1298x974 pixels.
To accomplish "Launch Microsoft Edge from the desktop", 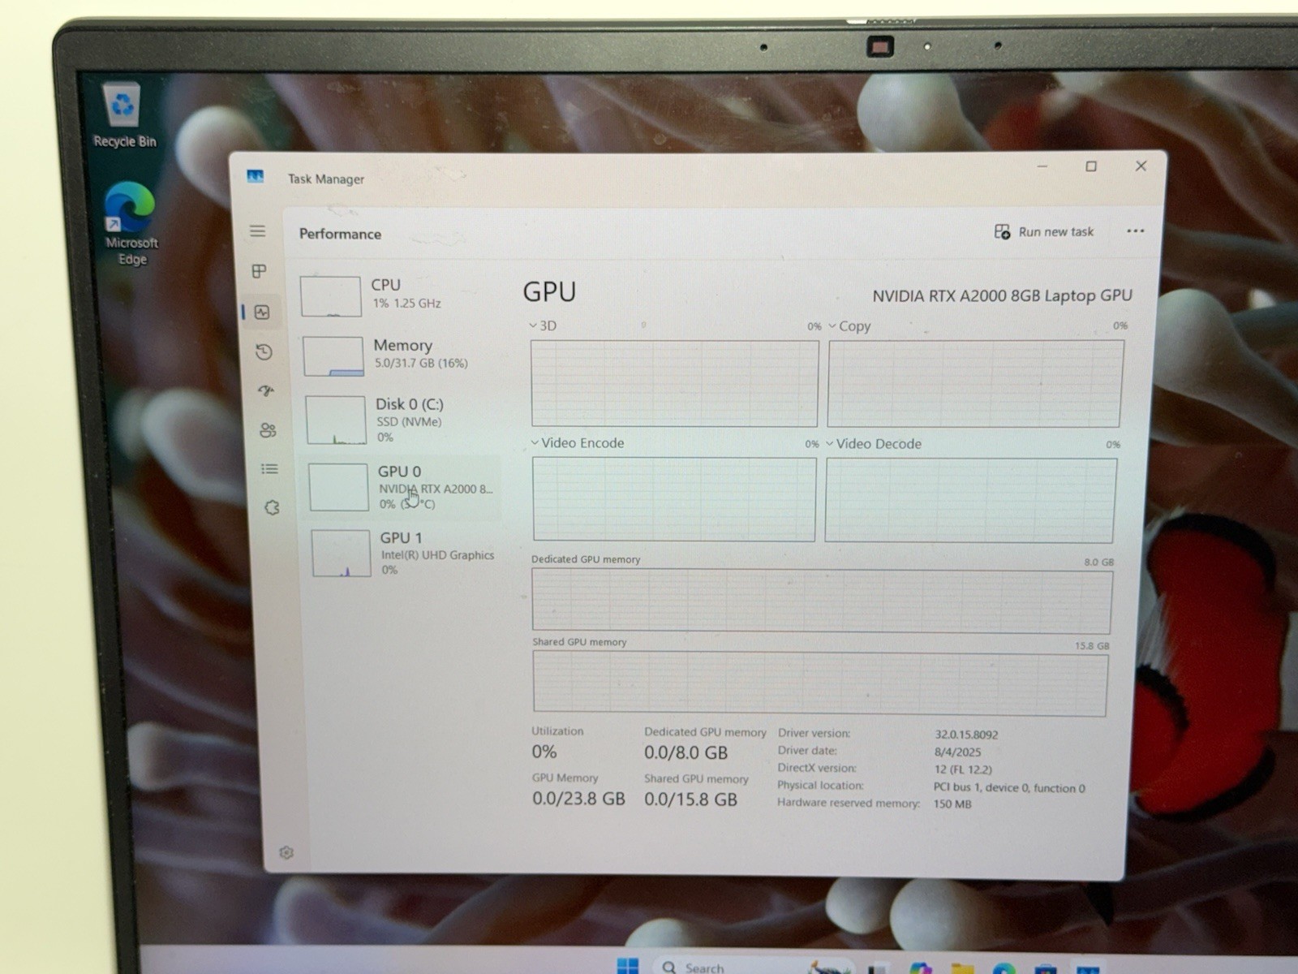I will pos(131,224).
